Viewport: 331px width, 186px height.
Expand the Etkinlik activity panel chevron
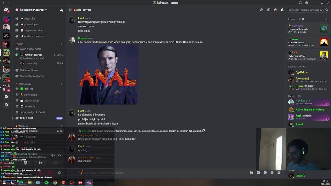tap(327, 19)
